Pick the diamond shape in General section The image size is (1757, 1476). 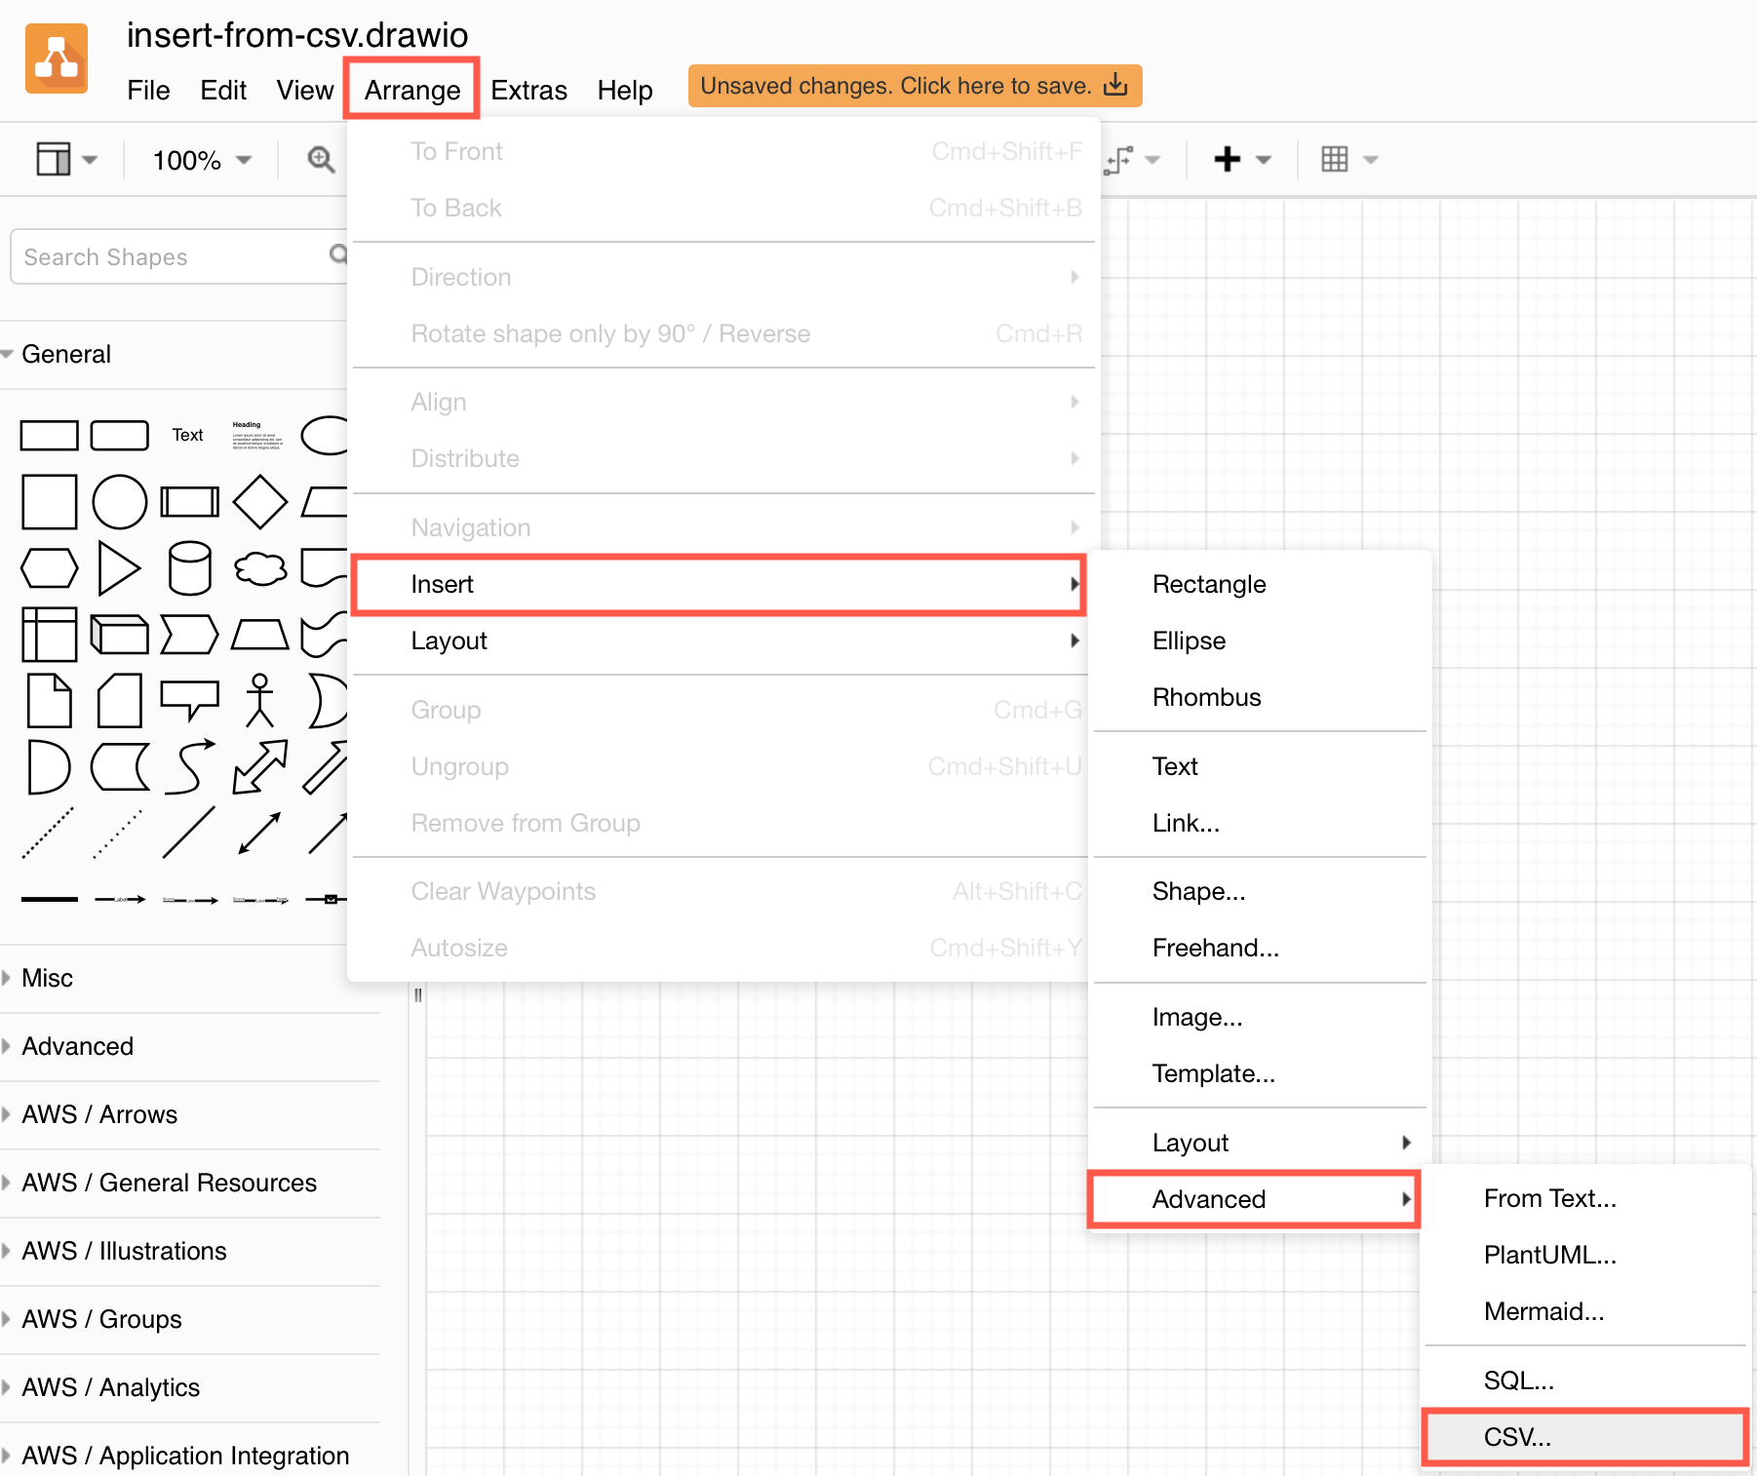click(259, 501)
